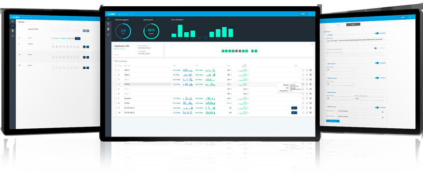Click the third sidebar icon in center screen

click(108, 29)
